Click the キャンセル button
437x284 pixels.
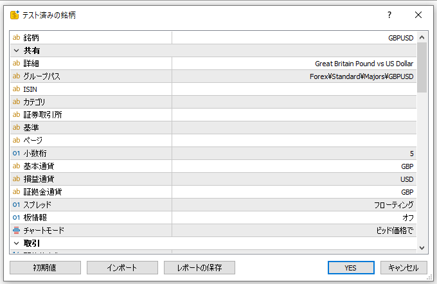404,267
